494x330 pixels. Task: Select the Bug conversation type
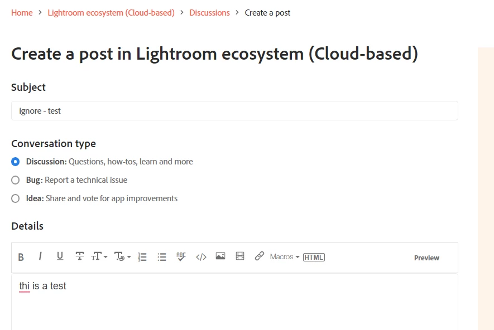coord(16,180)
